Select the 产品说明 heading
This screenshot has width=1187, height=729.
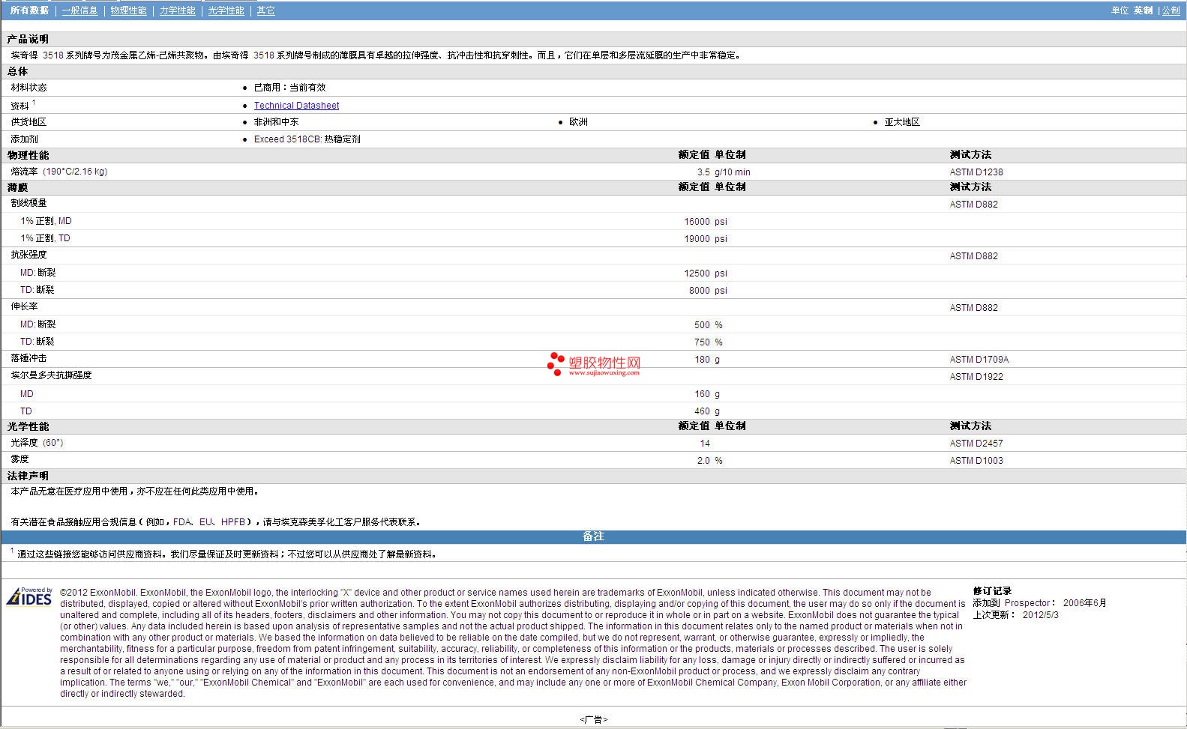point(28,39)
